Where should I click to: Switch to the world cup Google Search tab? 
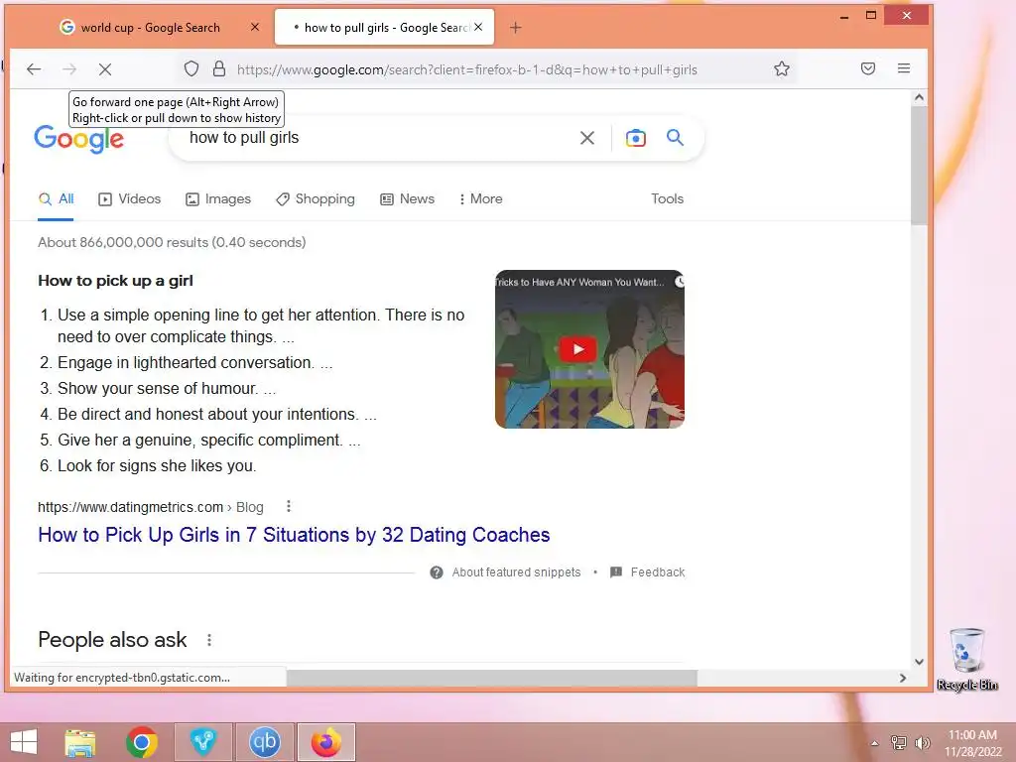coord(151,27)
